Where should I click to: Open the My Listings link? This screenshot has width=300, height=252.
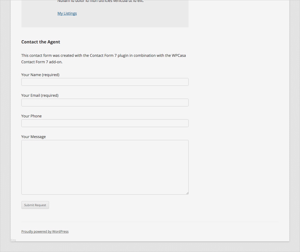tap(67, 13)
